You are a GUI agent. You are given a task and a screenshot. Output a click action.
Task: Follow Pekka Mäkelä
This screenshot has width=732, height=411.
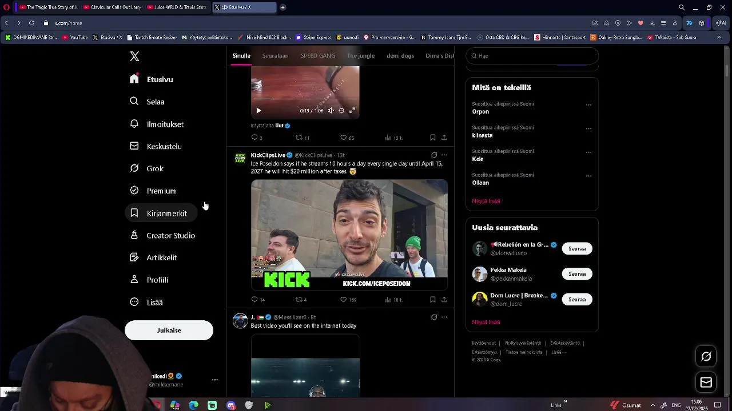pyautogui.click(x=577, y=274)
